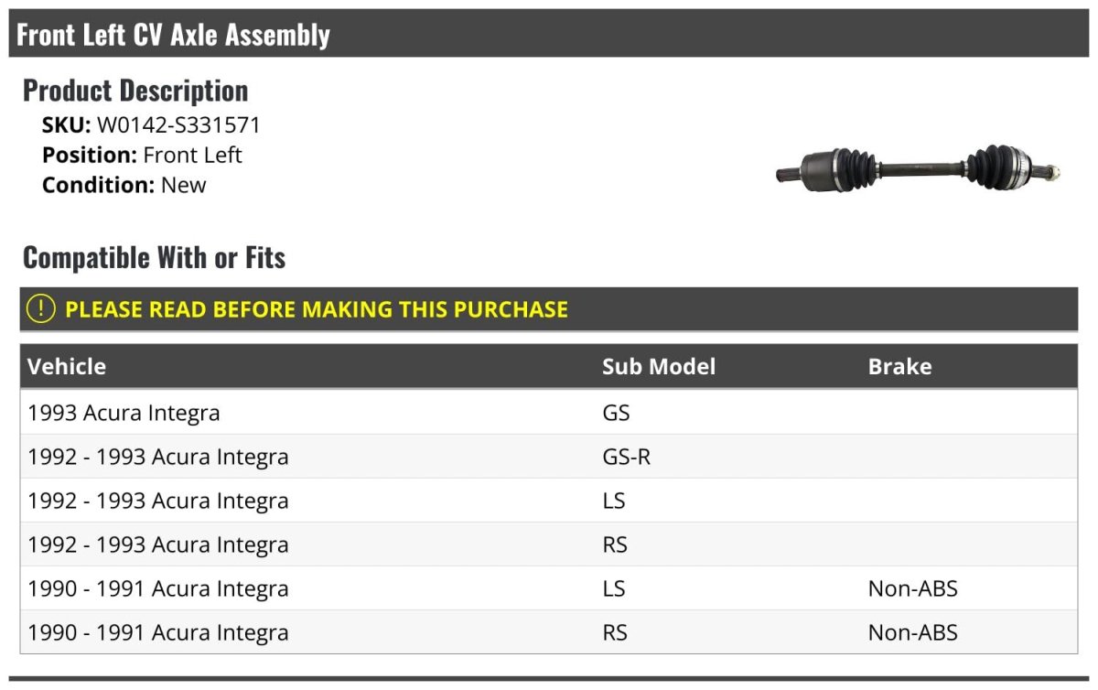Viewport: 1098px width, 690px height.
Task: Select the 1993 Acura Integra vehicle cell
Action: pos(124,413)
